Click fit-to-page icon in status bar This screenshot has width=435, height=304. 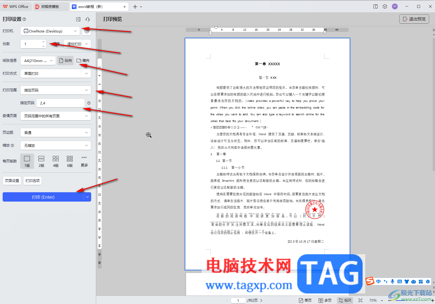[361, 300]
